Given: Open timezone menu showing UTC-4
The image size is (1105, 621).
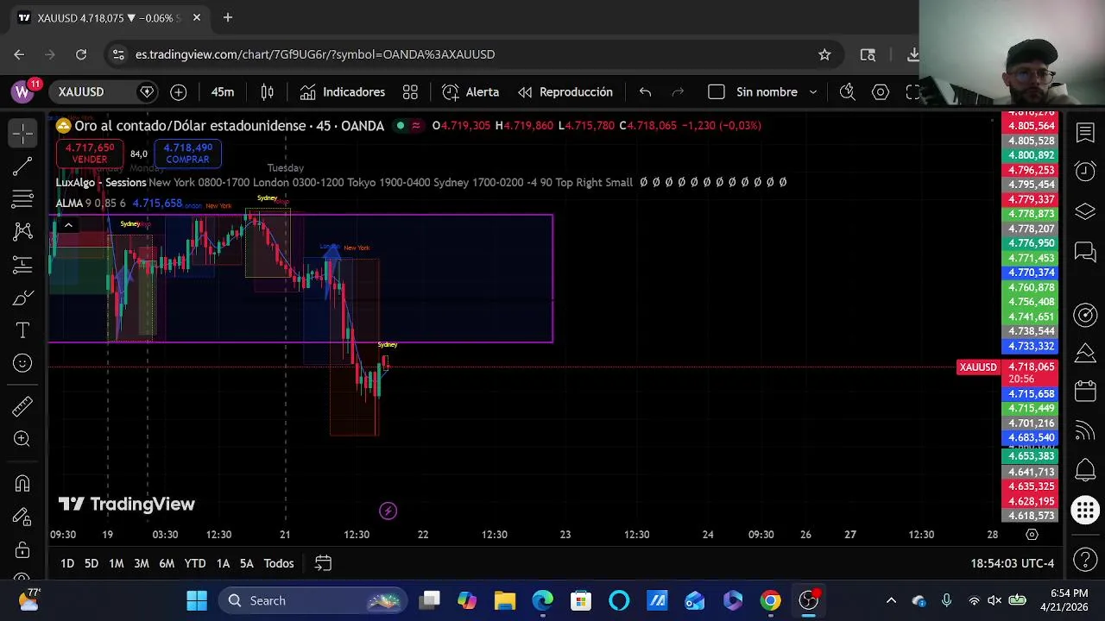Looking at the screenshot, I should click(x=1012, y=563).
